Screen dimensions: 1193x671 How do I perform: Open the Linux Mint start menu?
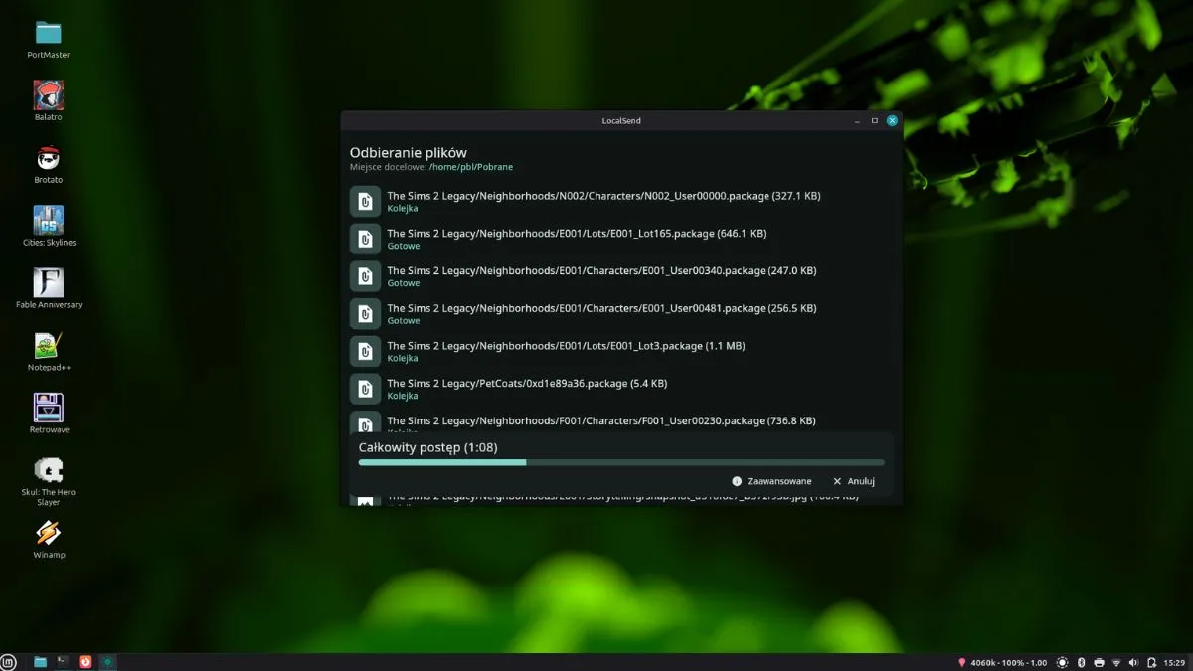pyautogui.click(x=9, y=662)
